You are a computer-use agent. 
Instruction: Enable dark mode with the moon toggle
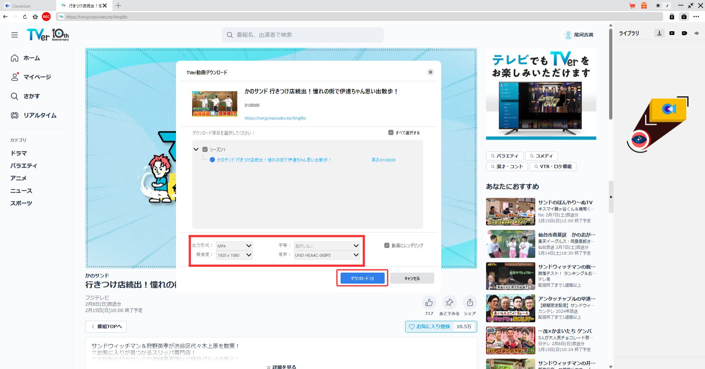click(x=666, y=6)
